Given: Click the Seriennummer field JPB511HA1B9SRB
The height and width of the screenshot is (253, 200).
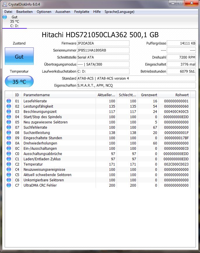Looking at the screenshot, I should (x=103, y=50).
